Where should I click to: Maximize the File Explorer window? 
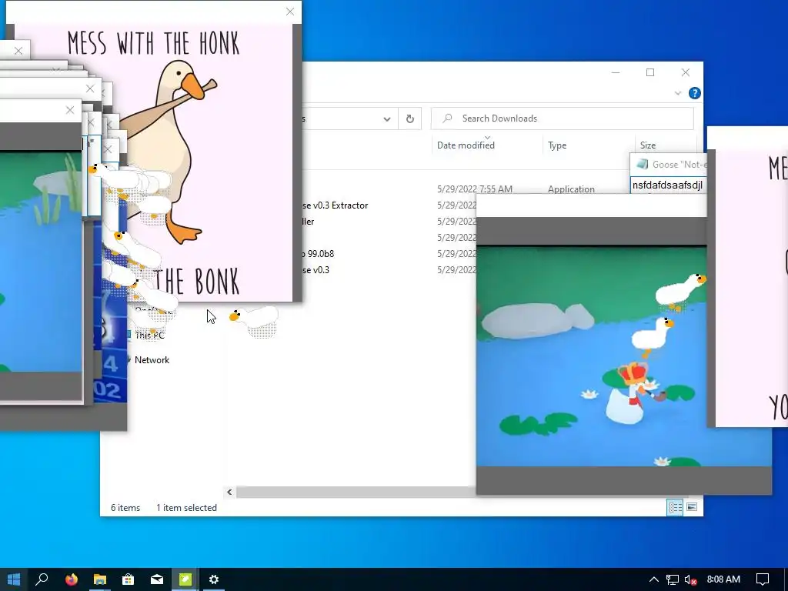650,72
